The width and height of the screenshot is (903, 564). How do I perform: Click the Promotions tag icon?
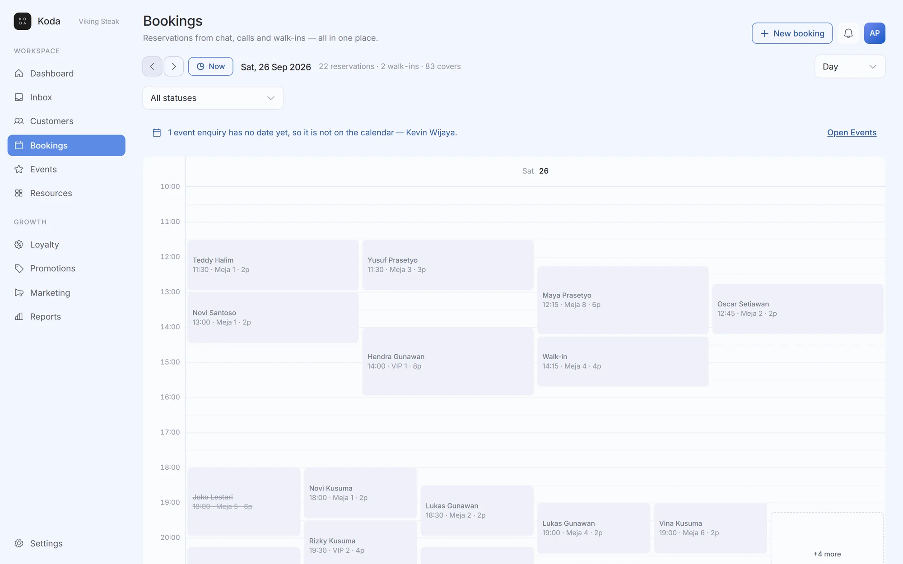(19, 268)
